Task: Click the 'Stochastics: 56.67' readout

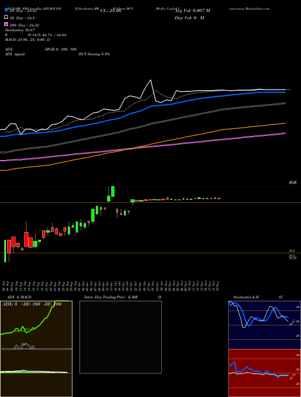Action: pyautogui.click(x=20, y=30)
